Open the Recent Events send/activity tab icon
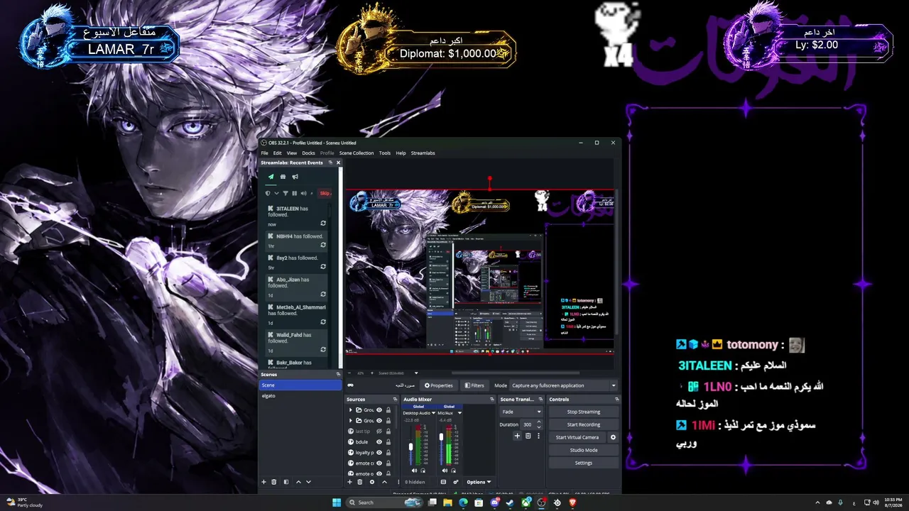The image size is (909, 511). (271, 177)
